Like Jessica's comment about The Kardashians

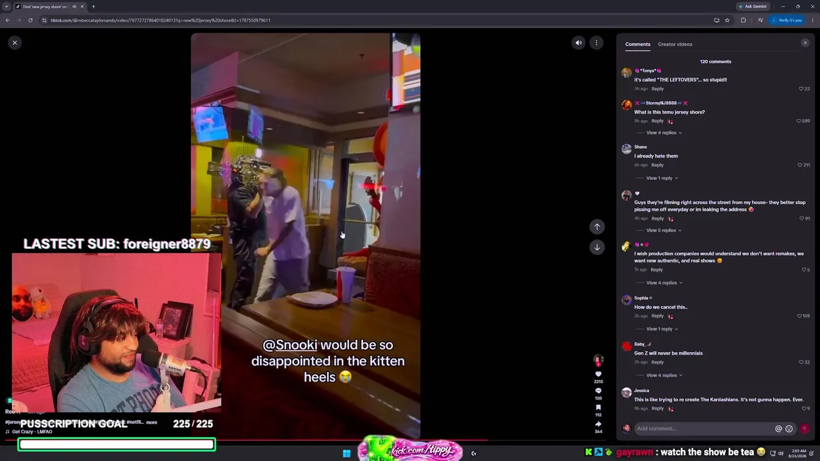pos(804,408)
